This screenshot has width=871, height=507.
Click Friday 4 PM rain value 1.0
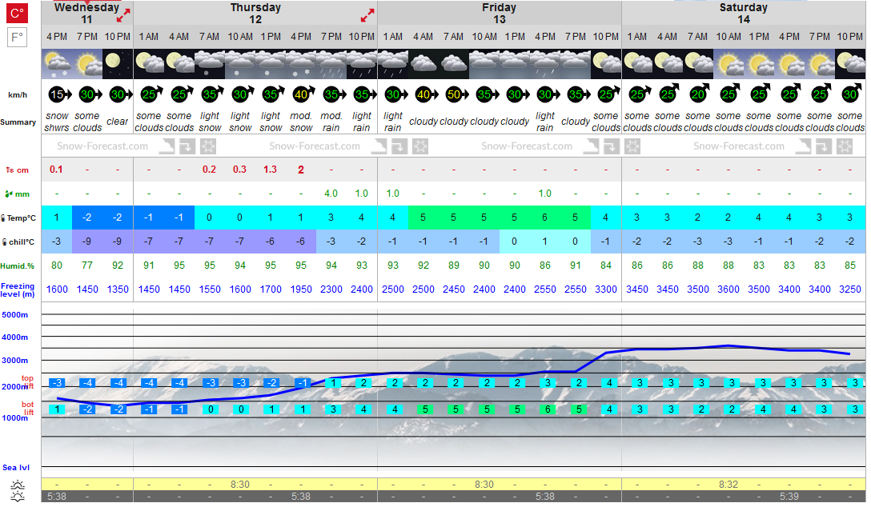[x=545, y=194]
